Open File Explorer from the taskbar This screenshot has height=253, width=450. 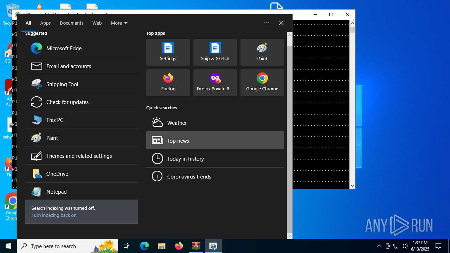click(x=161, y=246)
